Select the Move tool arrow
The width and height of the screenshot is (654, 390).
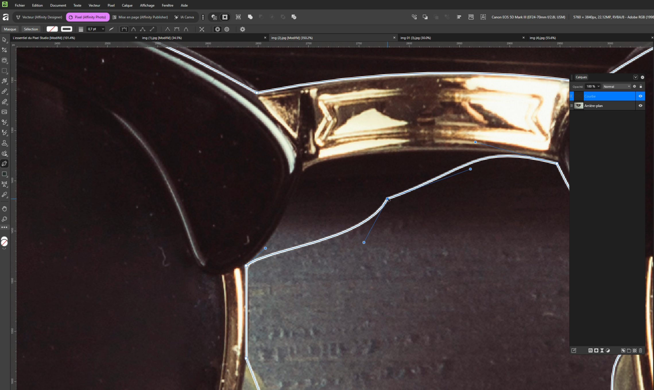pos(4,40)
